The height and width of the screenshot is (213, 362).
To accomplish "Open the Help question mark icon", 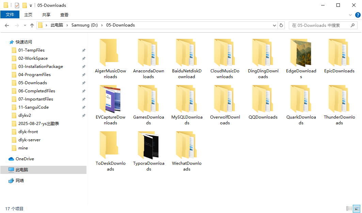I will click(x=358, y=15).
